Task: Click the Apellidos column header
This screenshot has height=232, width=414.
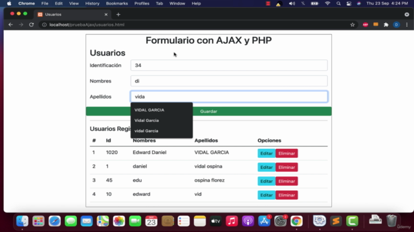Action: click(206, 140)
